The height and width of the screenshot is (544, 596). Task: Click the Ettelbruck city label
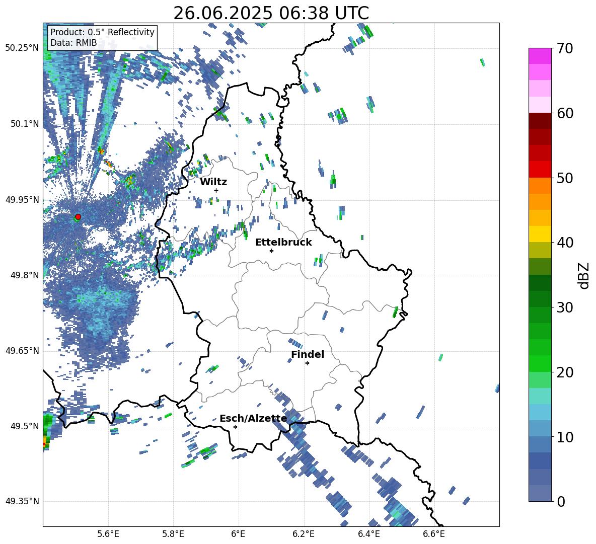click(x=283, y=243)
